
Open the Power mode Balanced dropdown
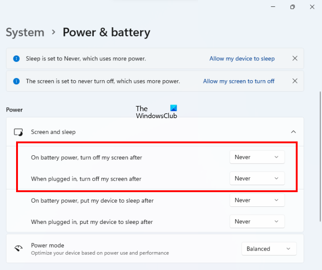[269, 249]
